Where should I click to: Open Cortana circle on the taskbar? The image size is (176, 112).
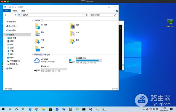(16, 109)
